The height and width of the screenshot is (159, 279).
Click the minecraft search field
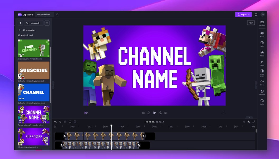34,23
